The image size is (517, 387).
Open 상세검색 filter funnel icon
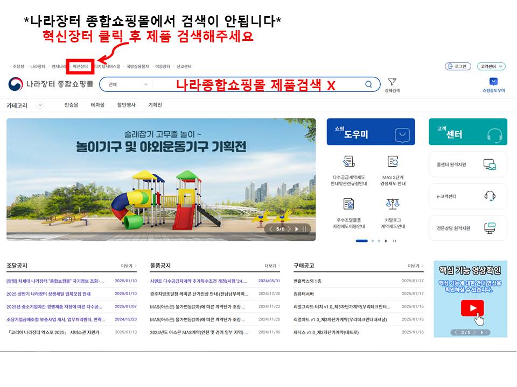(392, 82)
